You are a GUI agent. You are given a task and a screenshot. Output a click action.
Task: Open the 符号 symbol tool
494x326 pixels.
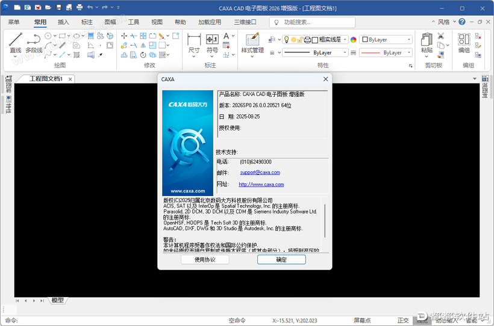point(212,43)
